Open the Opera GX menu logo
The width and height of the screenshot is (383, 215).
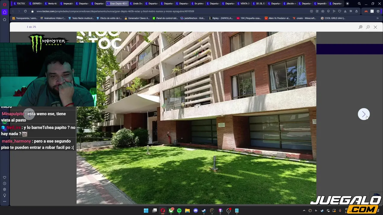[x=4, y=4]
